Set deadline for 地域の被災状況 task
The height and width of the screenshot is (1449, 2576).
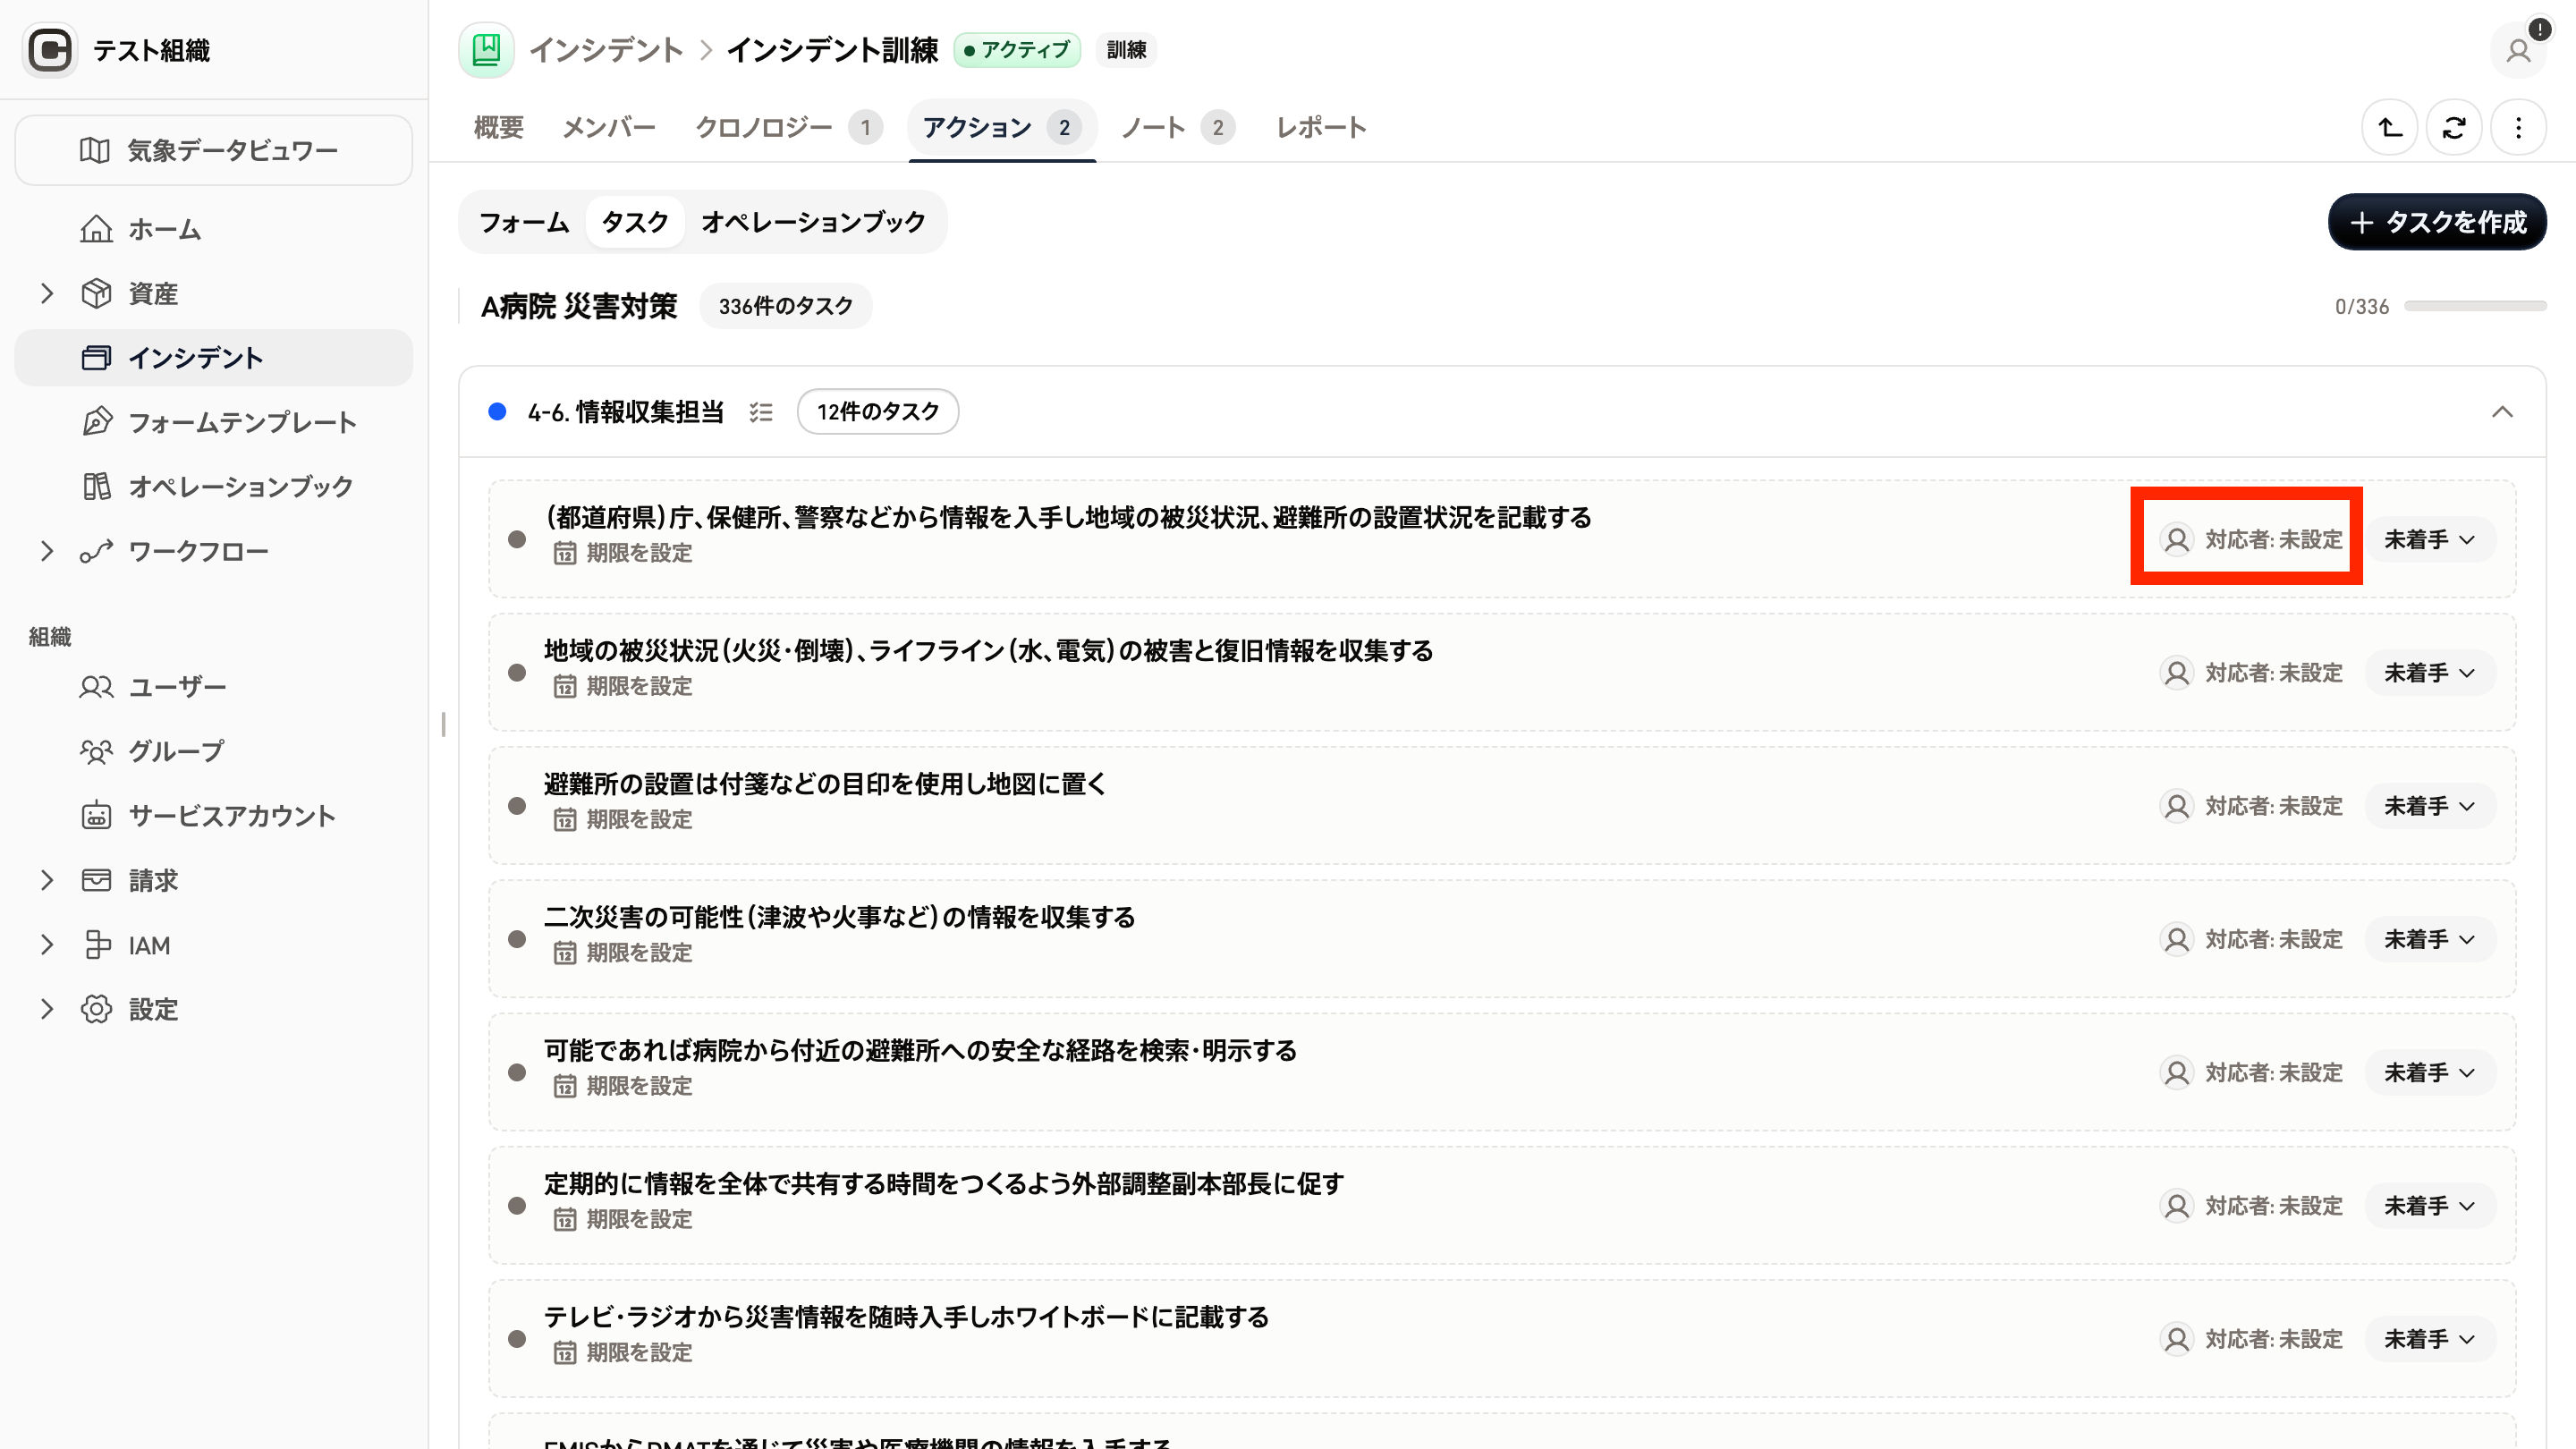pos(623,686)
